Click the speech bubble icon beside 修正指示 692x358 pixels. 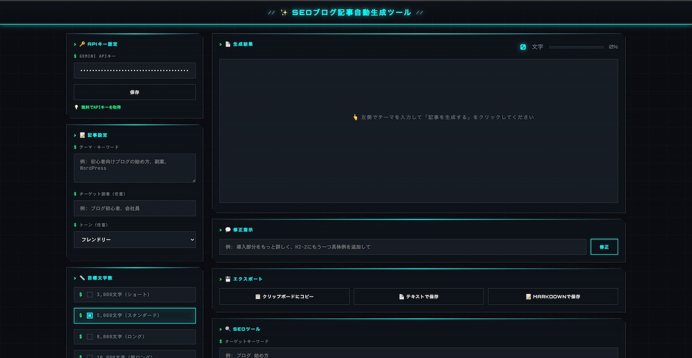tap(228, 230)
